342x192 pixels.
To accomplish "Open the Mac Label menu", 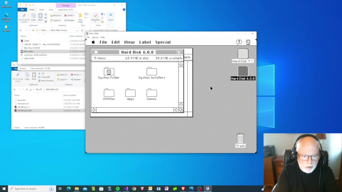I will click(x=145, y=42).
